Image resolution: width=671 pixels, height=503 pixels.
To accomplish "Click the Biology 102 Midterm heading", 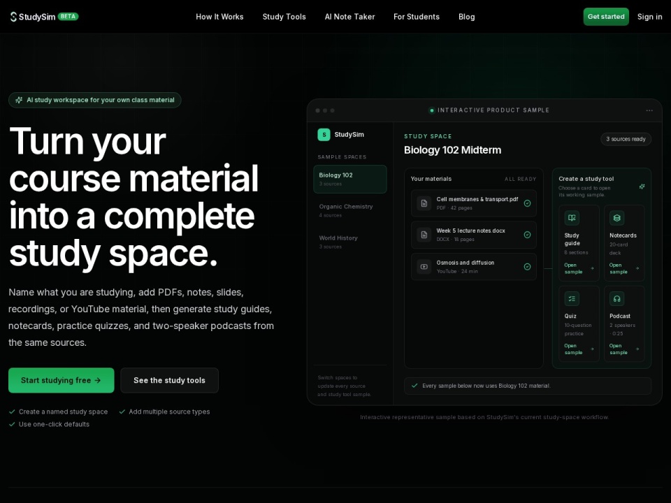I will tap(452, 150).
